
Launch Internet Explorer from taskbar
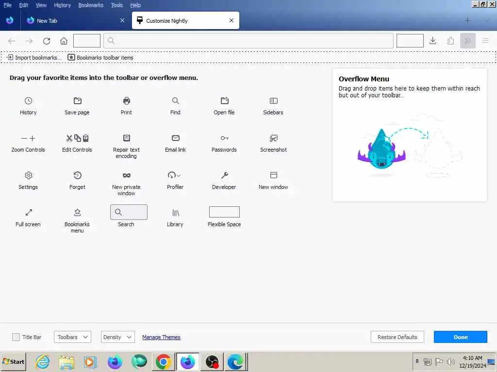point(43,361)
